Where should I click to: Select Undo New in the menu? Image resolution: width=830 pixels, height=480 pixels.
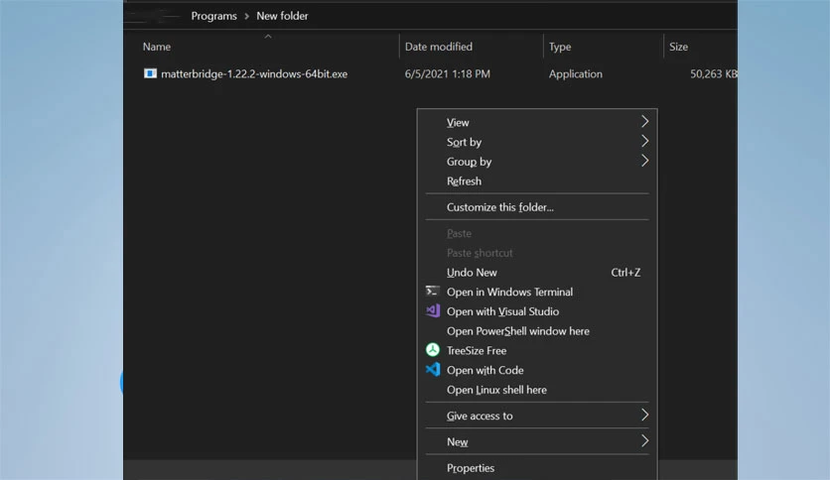tap(537, 273)
